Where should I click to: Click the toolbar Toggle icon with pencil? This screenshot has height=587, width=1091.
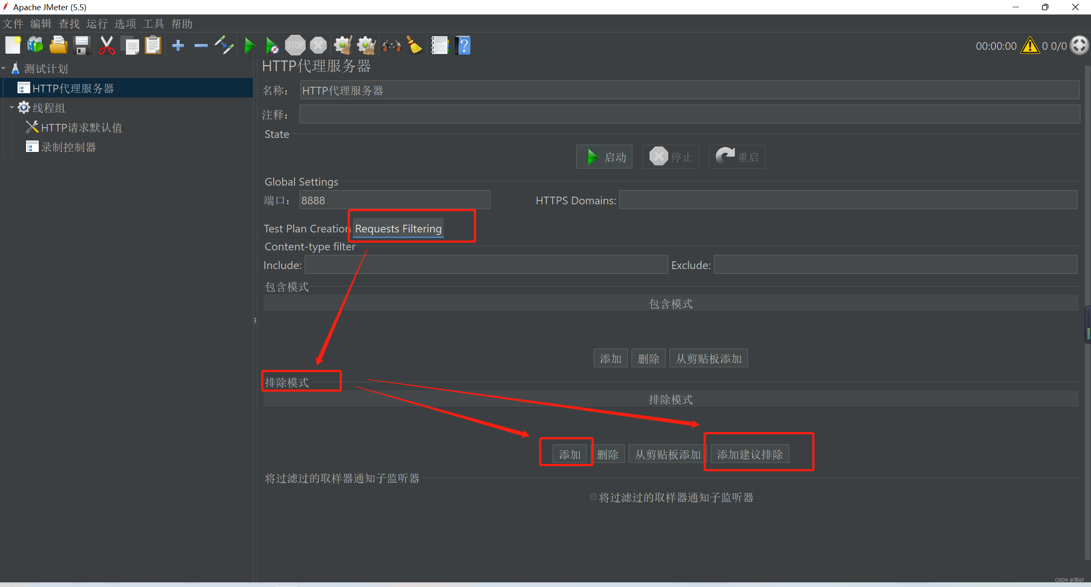[x=224, y=45]
